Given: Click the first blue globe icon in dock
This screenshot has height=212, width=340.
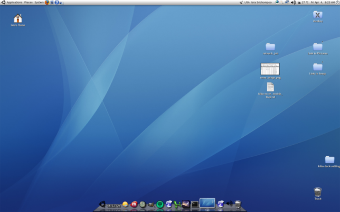Looking at the screenshot, I should pyautogui.click(x=169, y=204).
